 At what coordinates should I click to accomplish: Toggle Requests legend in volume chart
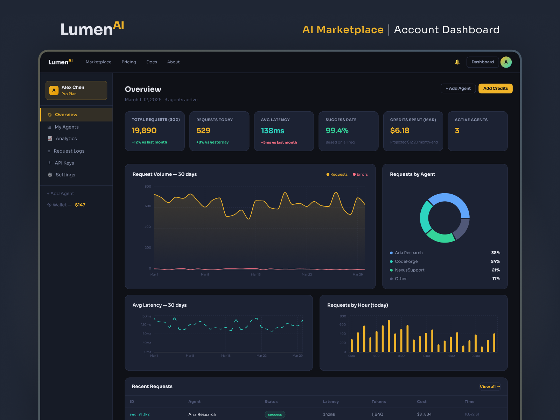pyautogui.click(x=337, y=174)
